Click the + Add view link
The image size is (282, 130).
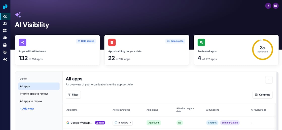pos(27,109)
